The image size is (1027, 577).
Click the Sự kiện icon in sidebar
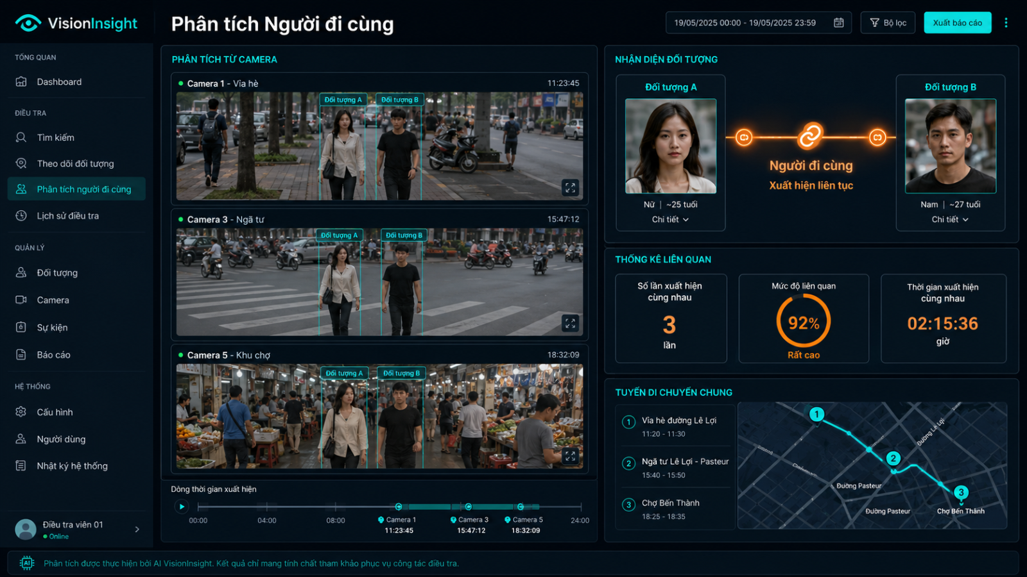click(21, 327)
